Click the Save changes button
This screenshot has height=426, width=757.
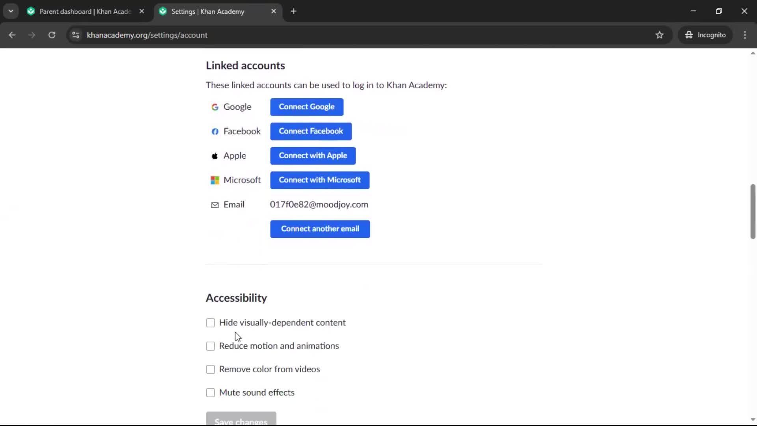click(x=241, y=419)
